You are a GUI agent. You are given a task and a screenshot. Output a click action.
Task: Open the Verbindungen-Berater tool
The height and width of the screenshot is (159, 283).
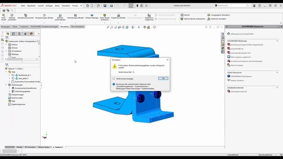point(76,16)
